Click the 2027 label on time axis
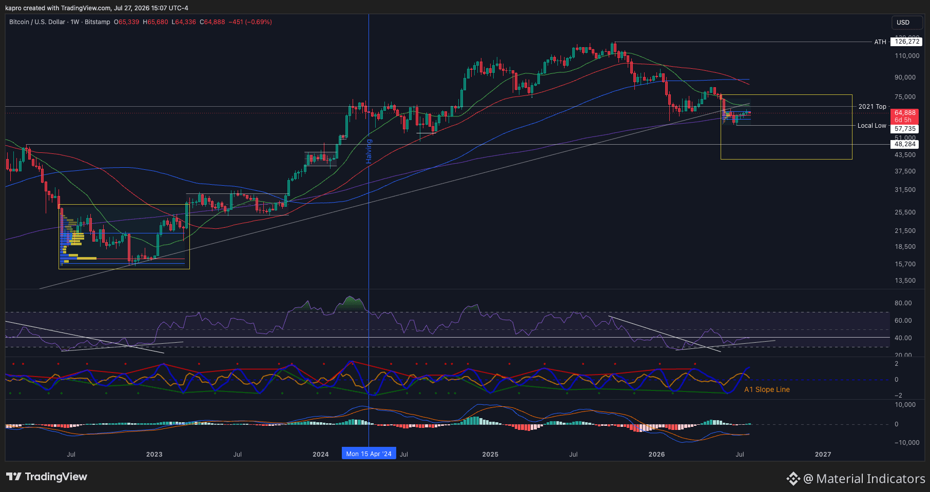 coord(823,455)
